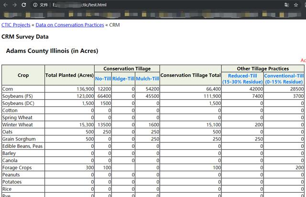Click Soybeans (FS) No-Till value 66400
The width and height of the screenshot is (306, 197).
click(104, 96)
